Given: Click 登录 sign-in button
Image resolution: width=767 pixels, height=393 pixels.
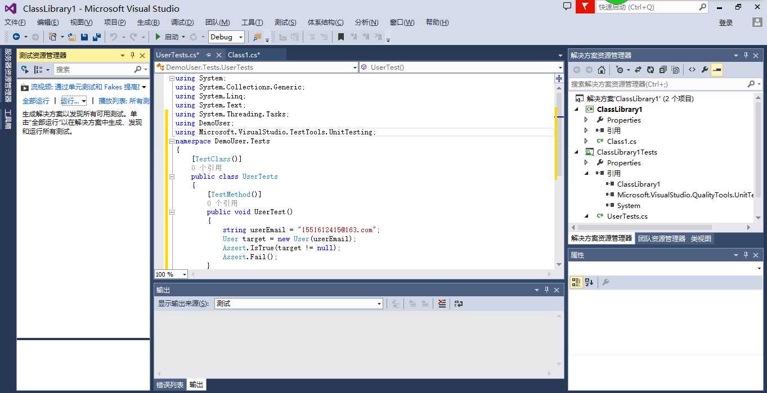Looking at the screenshot, I should tap(726, 22).
